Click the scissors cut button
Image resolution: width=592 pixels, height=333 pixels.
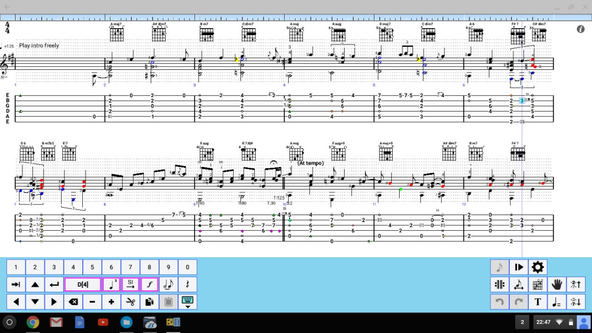[130, 302]
